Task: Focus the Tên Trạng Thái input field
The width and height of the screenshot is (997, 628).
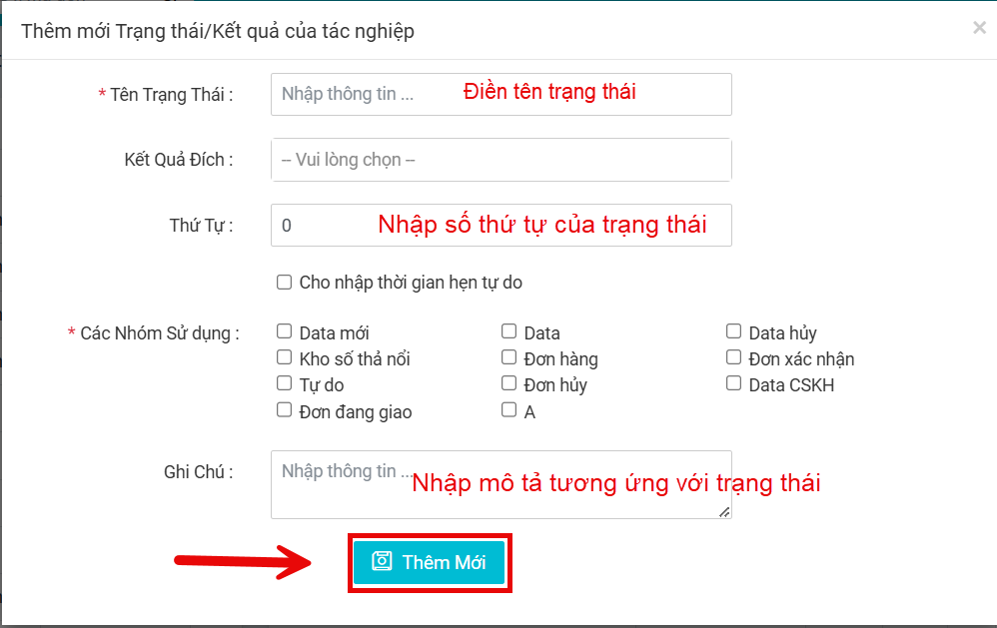Action: coord(501,94)
